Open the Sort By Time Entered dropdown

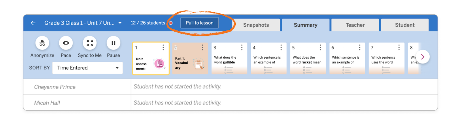tap(87, 68)
